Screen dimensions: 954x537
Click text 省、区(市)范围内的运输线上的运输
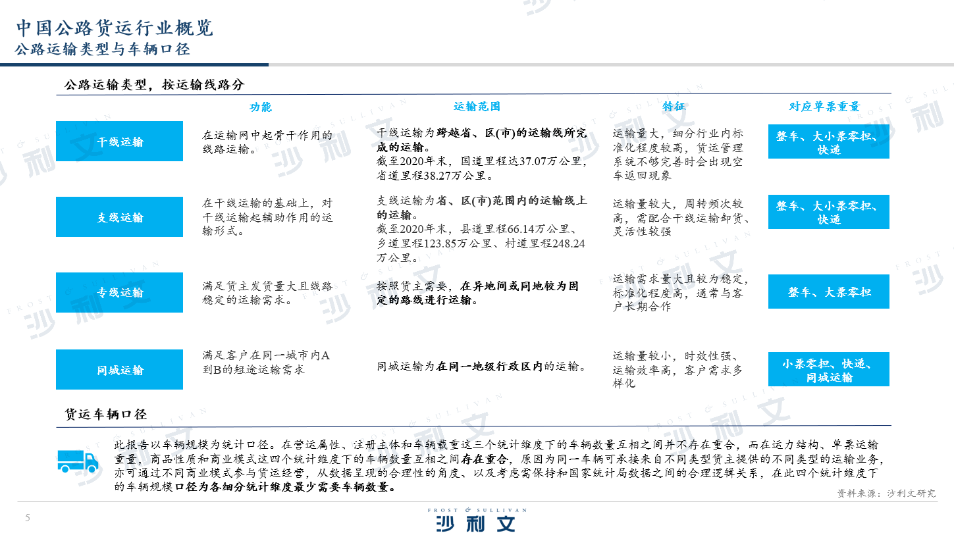pyautogui.click(x=482, y=207)
